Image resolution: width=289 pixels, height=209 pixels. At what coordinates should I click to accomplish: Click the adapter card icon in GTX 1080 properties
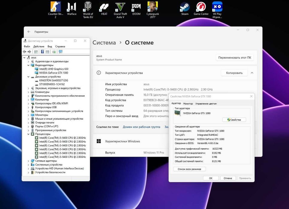[178, 113]
